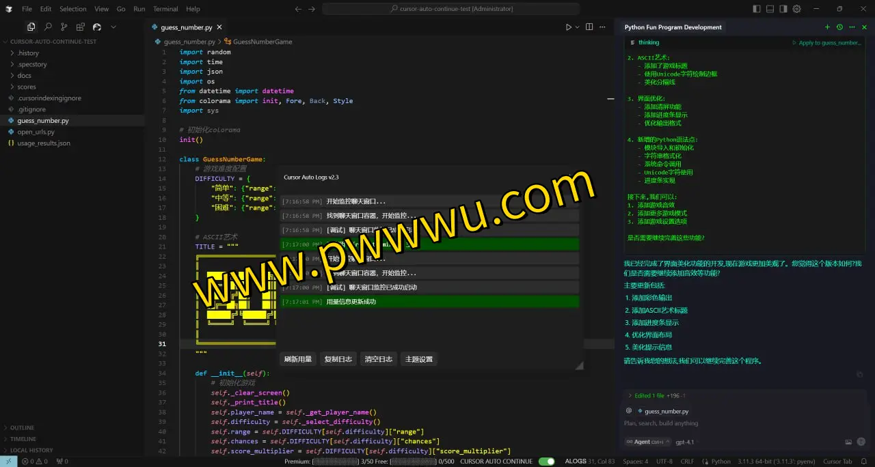Image resolution: width=875 pixels, height=467 pixels.
Task: Open the Source Control view
Action: pos(64,27)
